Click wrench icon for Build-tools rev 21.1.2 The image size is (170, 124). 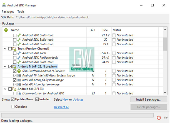coord(19,35)
